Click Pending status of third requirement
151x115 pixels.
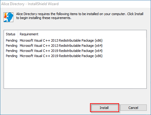coord(11,51)
